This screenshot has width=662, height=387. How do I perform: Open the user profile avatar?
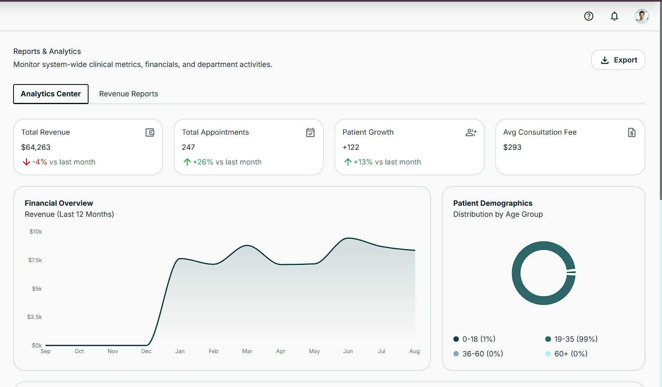pos(642,16)
